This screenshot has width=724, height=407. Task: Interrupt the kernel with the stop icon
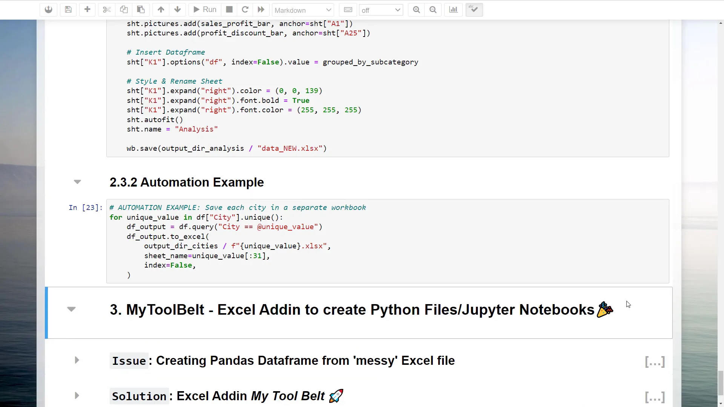click(229, 10)
